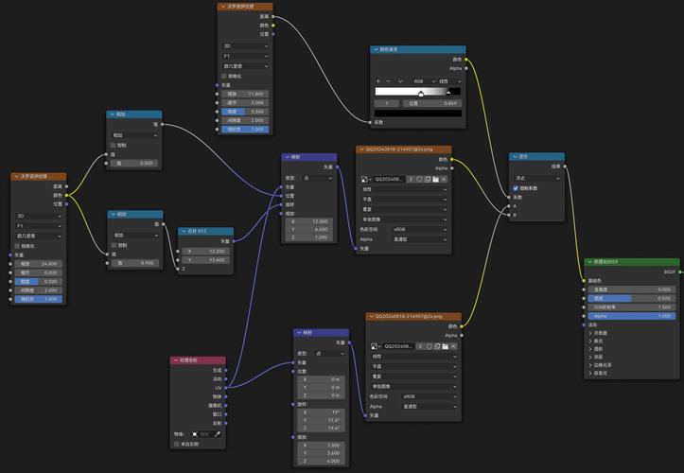Collapse the Principled BSDF node header arrow
Viewport: 684px width, 473px height.
click(589, 262)
